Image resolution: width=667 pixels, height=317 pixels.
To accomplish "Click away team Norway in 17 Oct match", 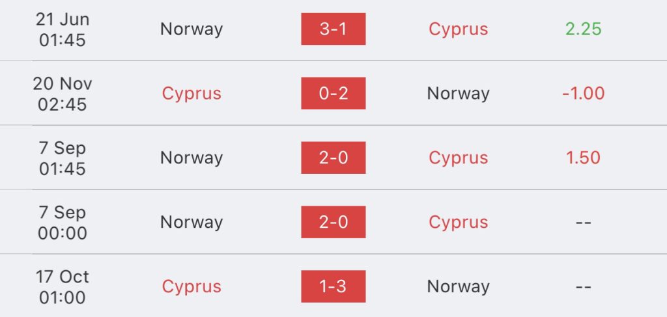I will pyautogui.click(x=458, y=286).
